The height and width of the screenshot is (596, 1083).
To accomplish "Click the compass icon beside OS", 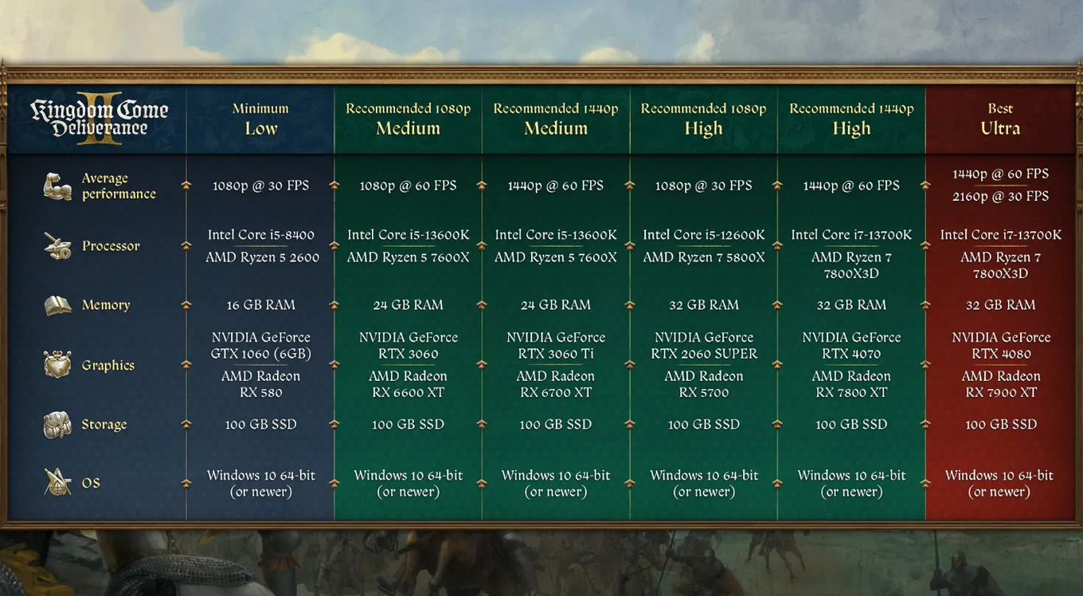I will (x=57, y=483).
